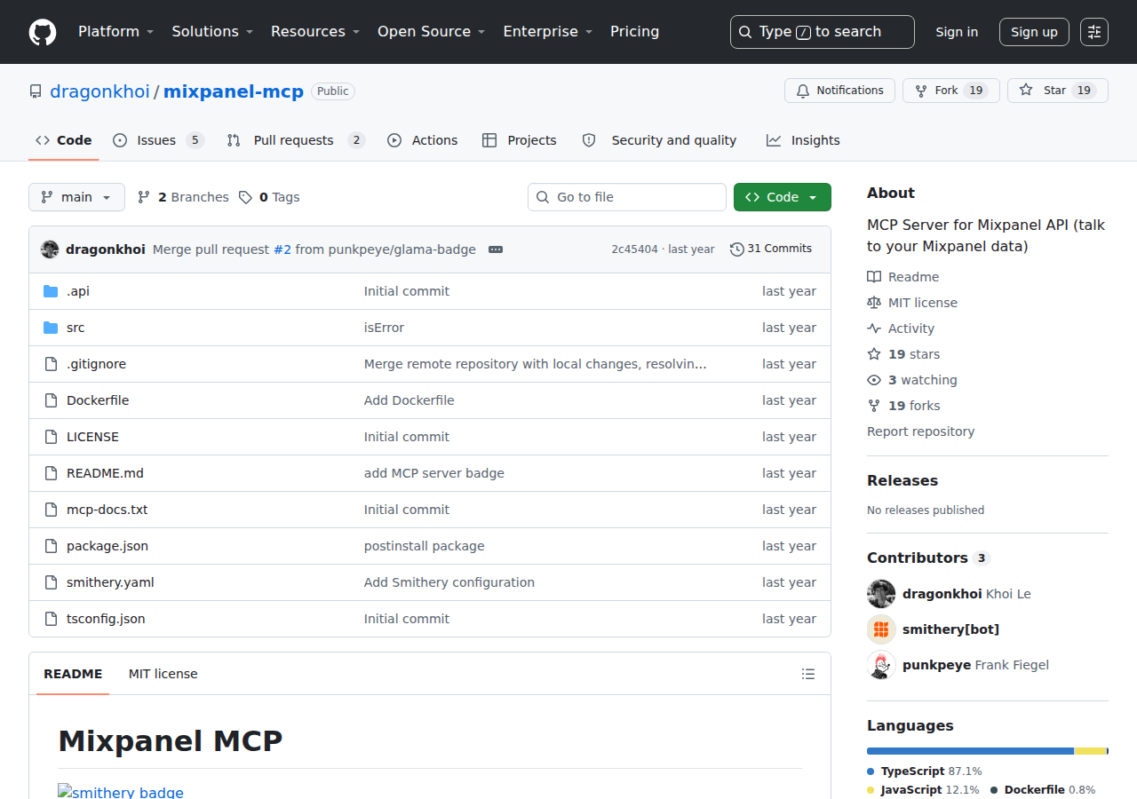Click the pulse icon beside Activity

click(874, 328)
